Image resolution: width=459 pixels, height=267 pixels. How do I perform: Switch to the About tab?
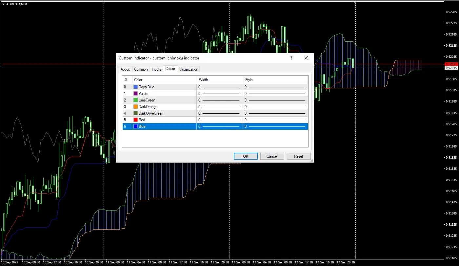pyautogui.click(x=125, y=69)
